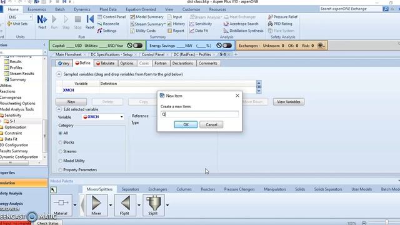The image size is (400, 225).
Task: Open the XMCH variable dropdown
Action: coord(121,117)
